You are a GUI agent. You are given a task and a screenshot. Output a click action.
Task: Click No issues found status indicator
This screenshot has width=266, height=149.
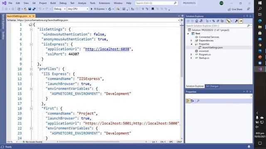tap(32, 142)
